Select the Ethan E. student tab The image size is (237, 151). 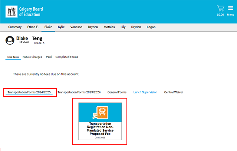tap(33, 27)
